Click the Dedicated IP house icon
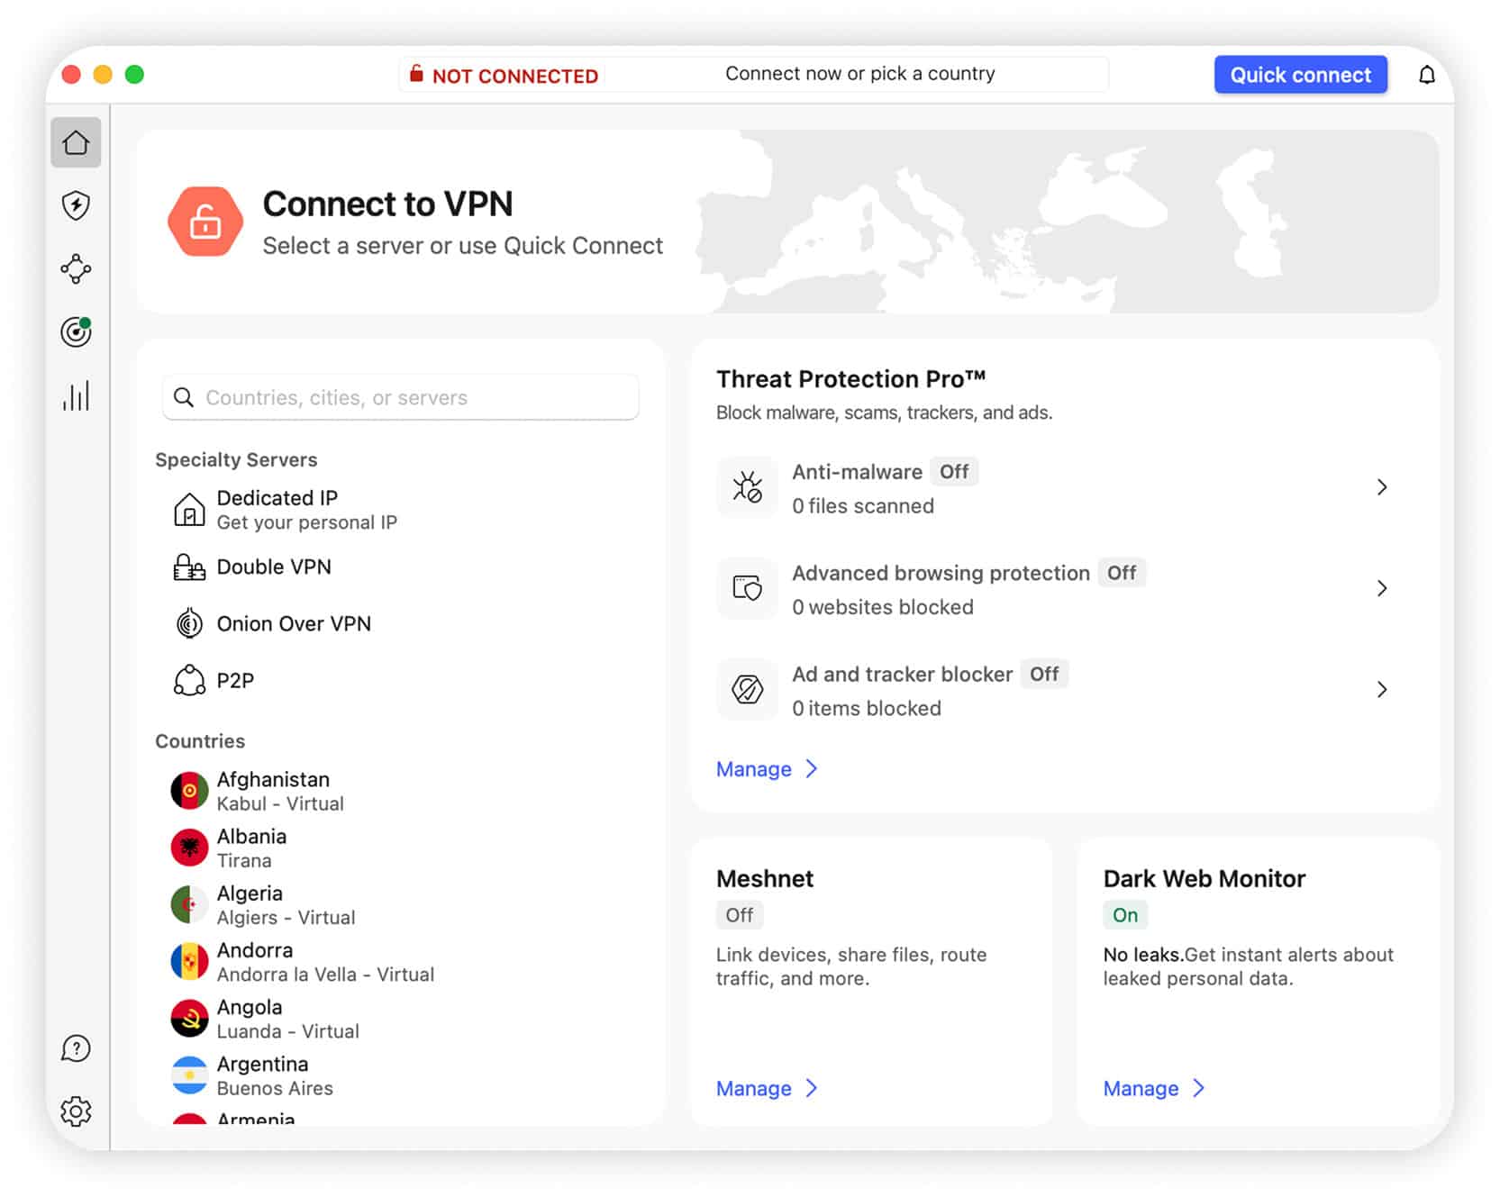 pyautogui.click(x=189, y=510)
